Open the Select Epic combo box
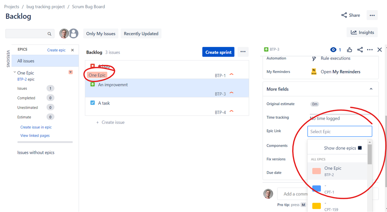387x212 pixels. (340, 131)
